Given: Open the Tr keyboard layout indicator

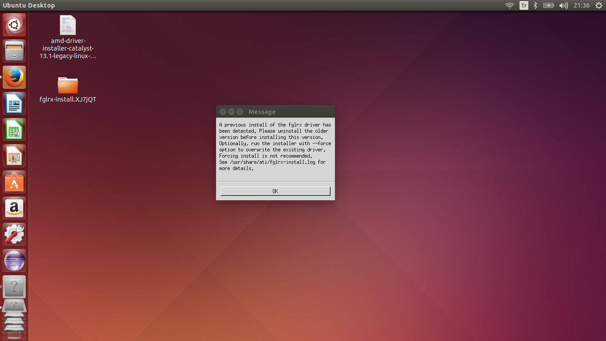Looking at the screenshot, I should click(x=524, y=5).
